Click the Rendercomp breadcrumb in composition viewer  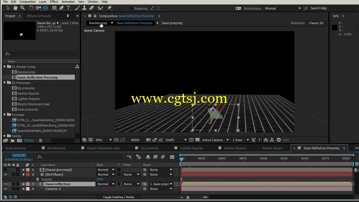98,23
